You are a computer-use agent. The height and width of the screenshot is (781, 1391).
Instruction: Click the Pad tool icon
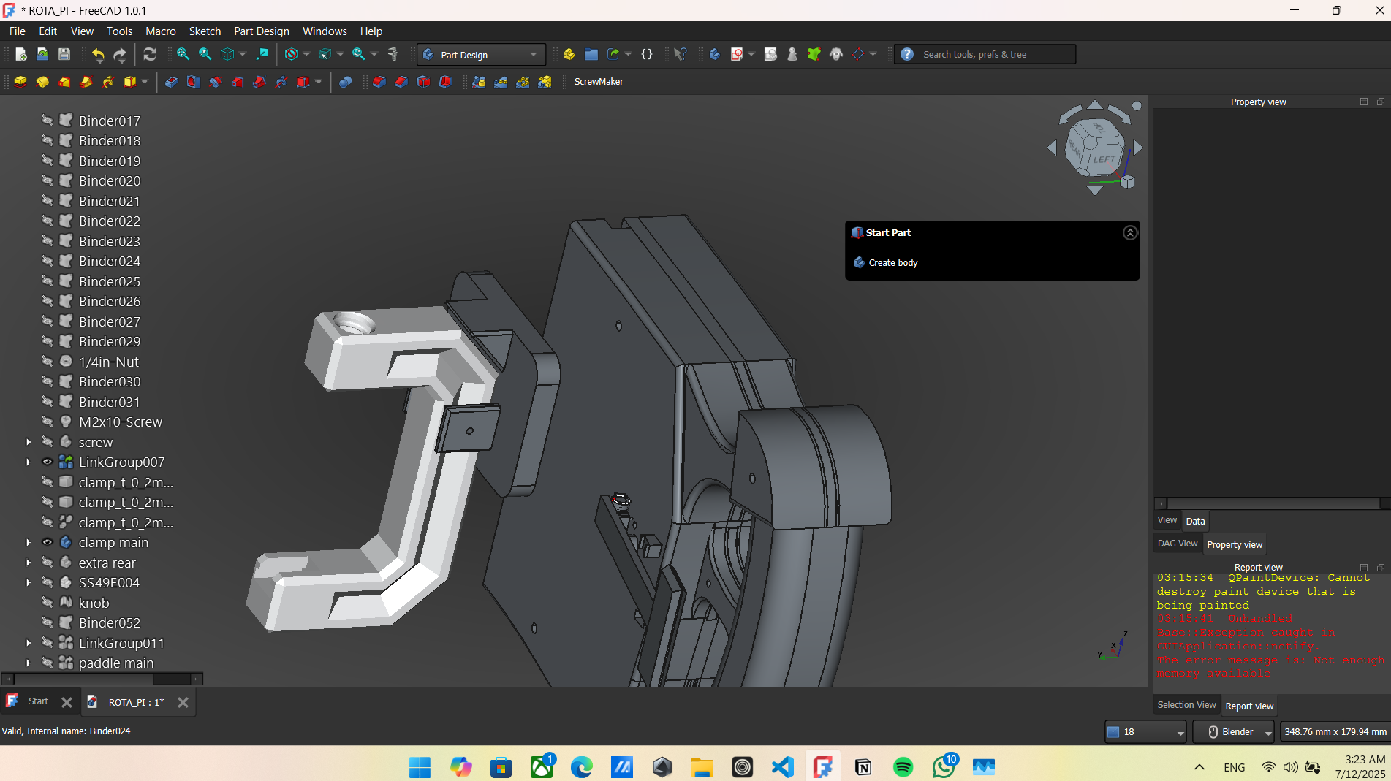point(20,82)
